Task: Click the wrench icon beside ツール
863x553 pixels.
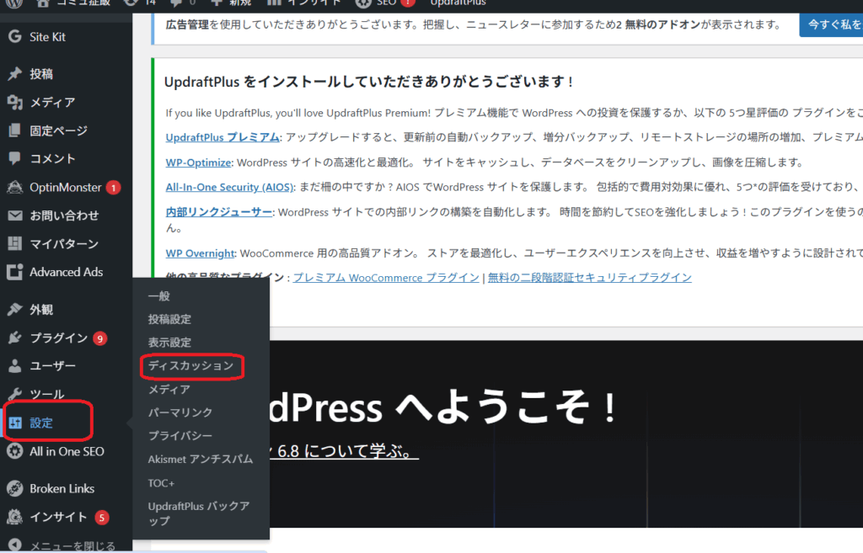Action: (15, 394)
